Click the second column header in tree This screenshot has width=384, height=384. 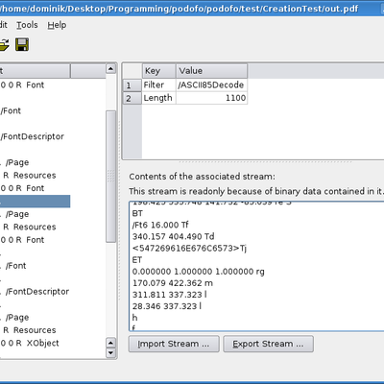[88, 71]
